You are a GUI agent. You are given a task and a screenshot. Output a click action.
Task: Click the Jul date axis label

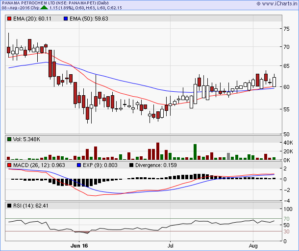170,246
